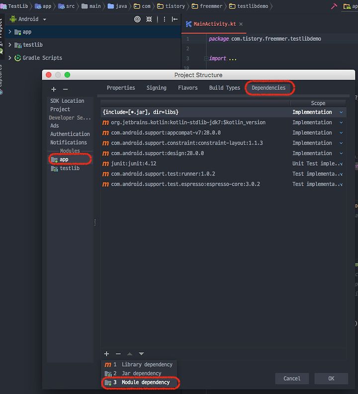
Task: Open scope dropdown for junit:junit:4.12
Action: click(x=341, y=164)
